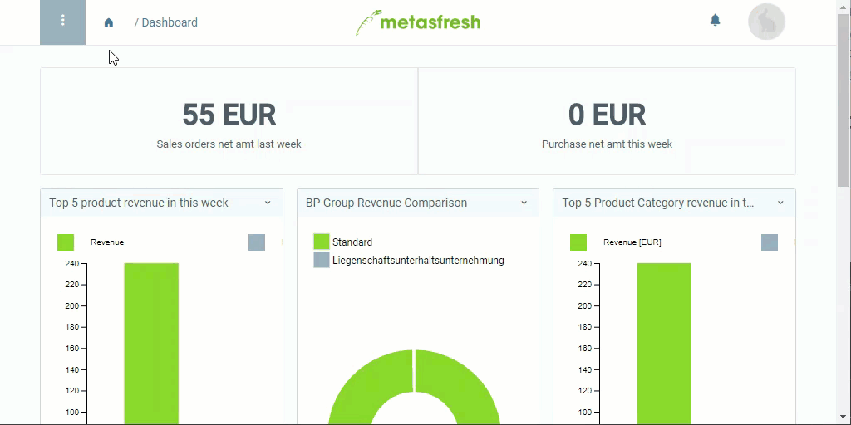Open the three-dot main menu

click(62, 22)
